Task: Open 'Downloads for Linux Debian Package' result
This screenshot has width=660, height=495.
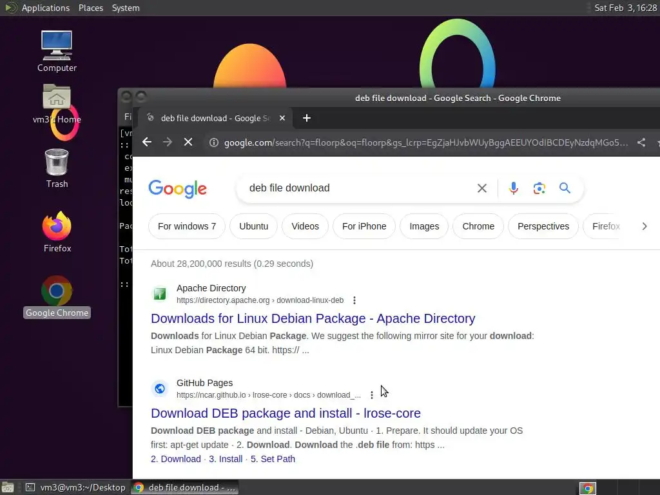Action: click(313, 318)
